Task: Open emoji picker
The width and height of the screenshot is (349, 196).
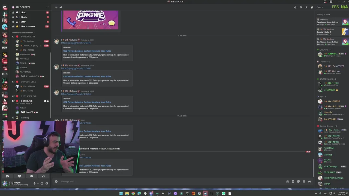Action: [304, 182]
